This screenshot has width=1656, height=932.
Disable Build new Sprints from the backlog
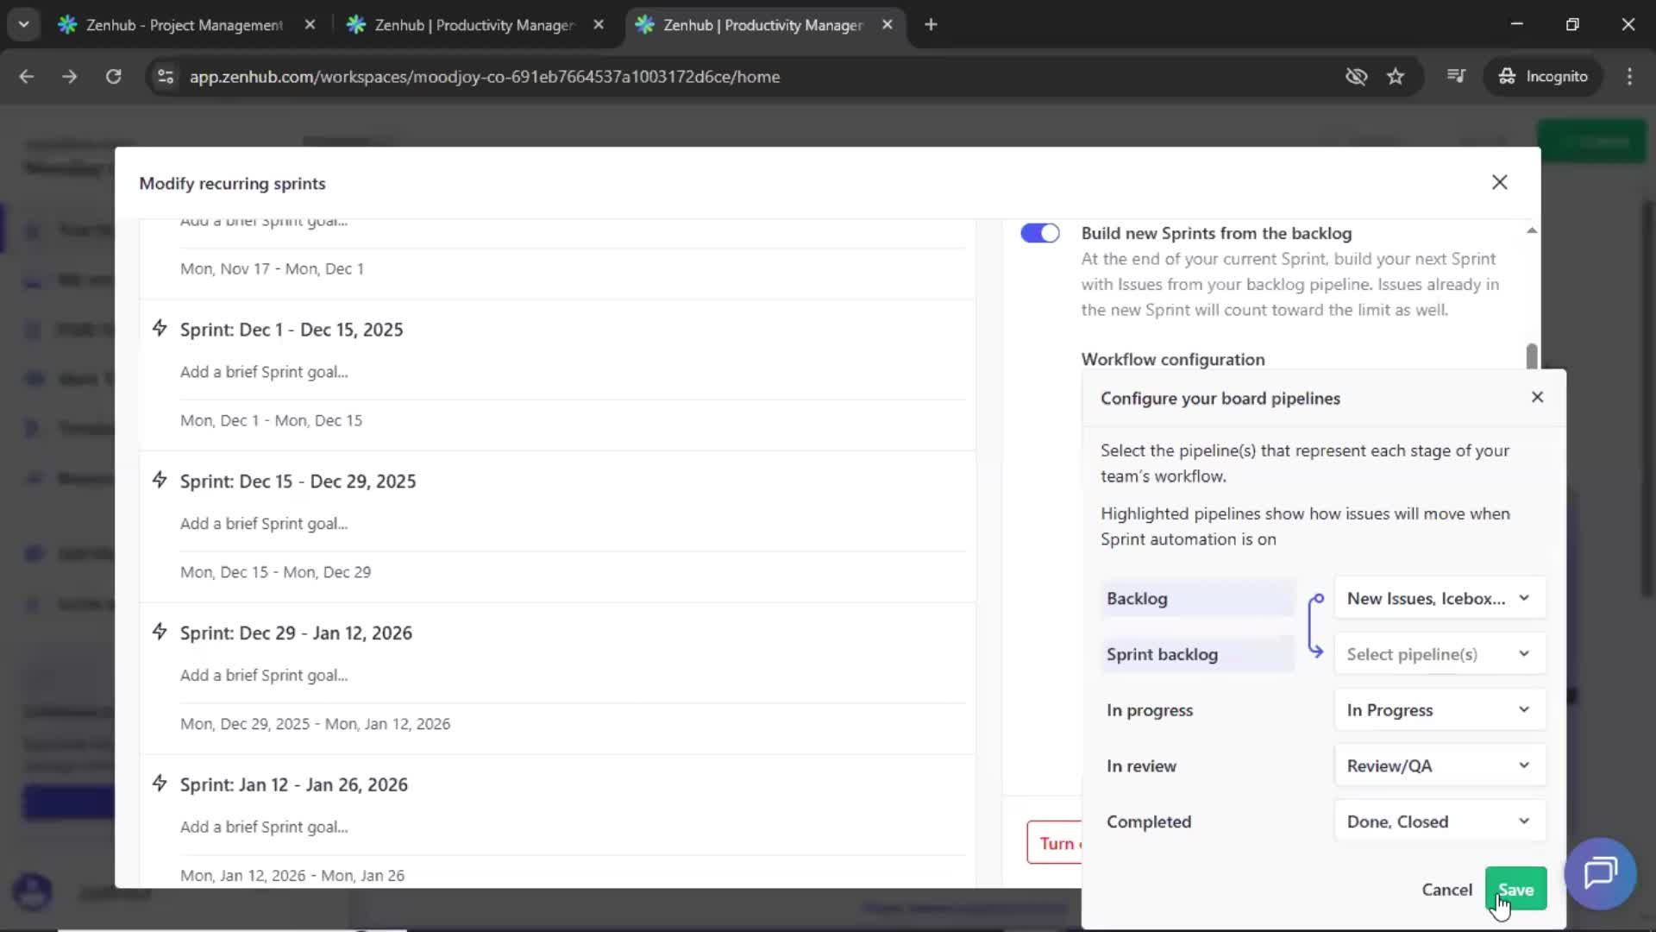(x=1040, y=233)
